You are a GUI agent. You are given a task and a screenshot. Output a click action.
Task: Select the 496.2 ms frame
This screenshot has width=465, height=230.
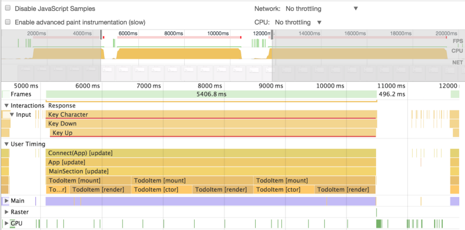click(x=391, y=94)
